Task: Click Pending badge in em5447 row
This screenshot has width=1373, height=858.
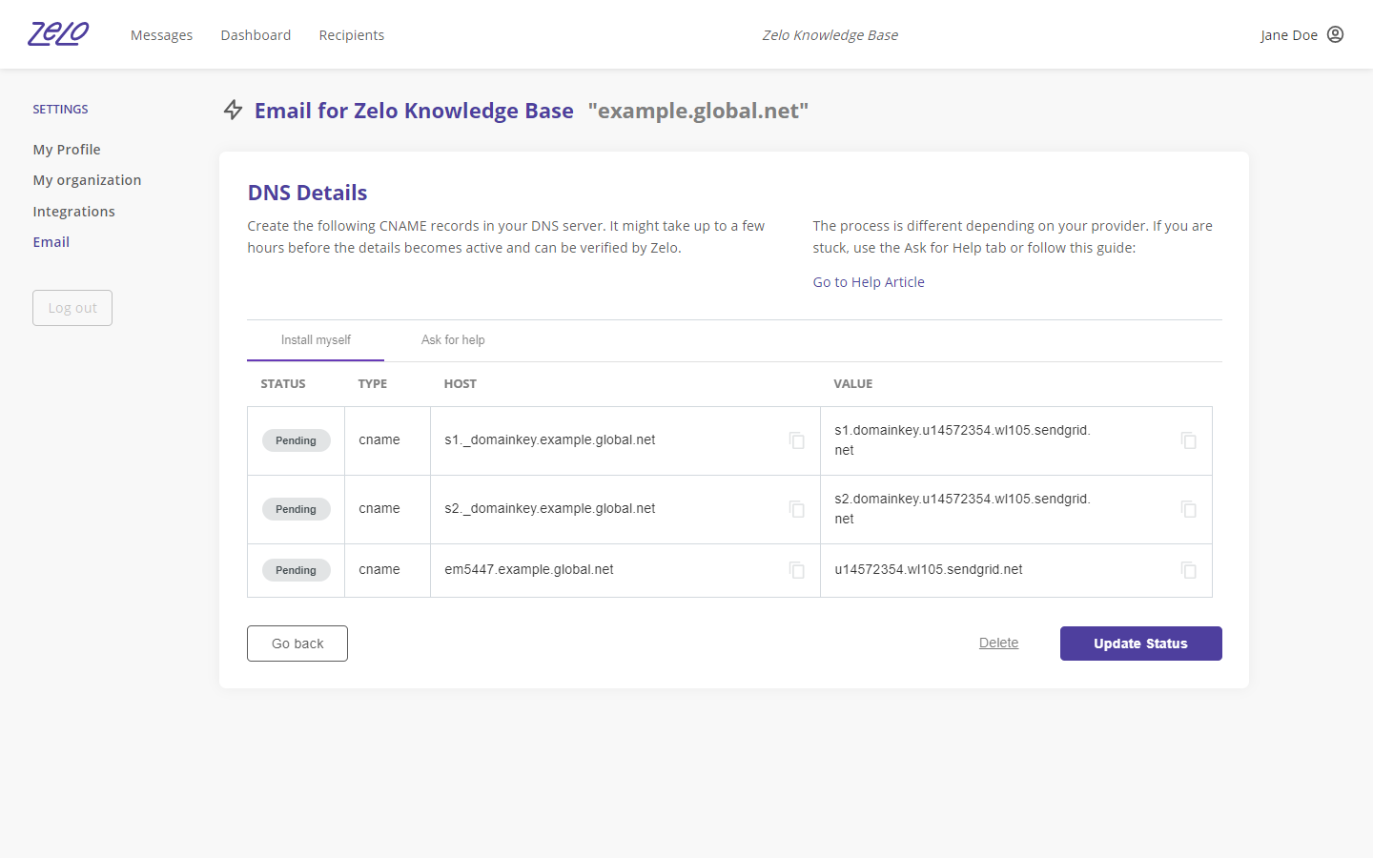Action: pos(297,570)
